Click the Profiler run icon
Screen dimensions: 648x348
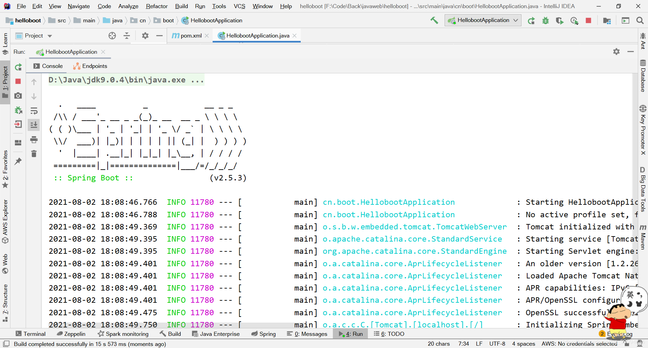pos(574,21)
